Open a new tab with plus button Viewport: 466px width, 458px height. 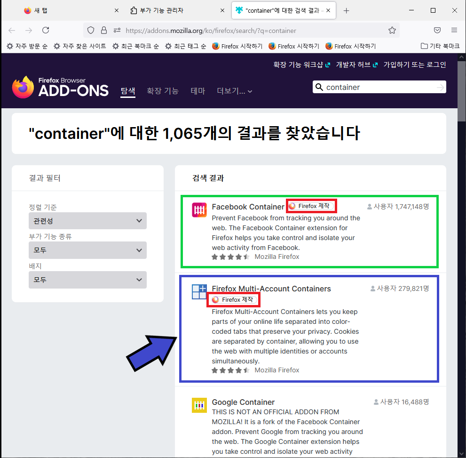[x=346, y=11]
